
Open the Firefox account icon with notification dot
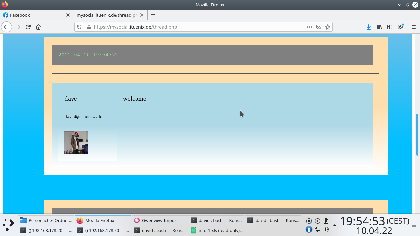tap(400, 27)
